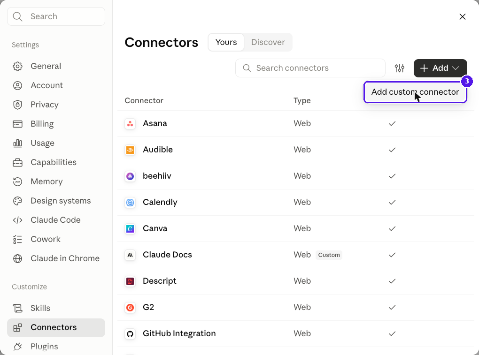Select the Calendly connector name

[160, 202]
